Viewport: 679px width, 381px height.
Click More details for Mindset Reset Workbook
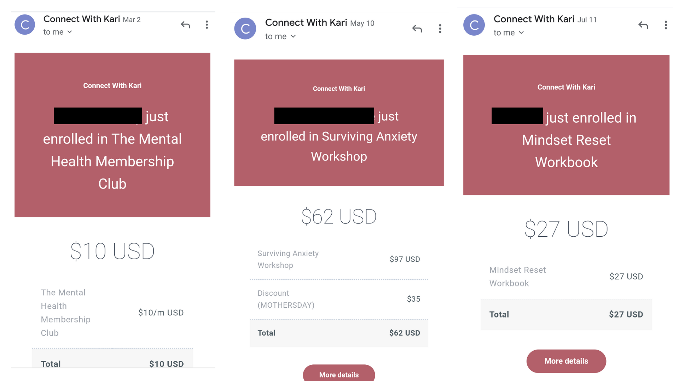click(x=566, y=361)
